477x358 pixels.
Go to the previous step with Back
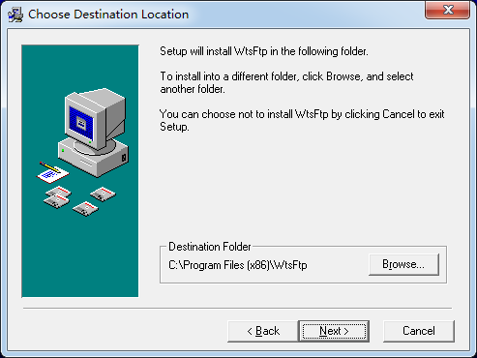tap(263, 331)
